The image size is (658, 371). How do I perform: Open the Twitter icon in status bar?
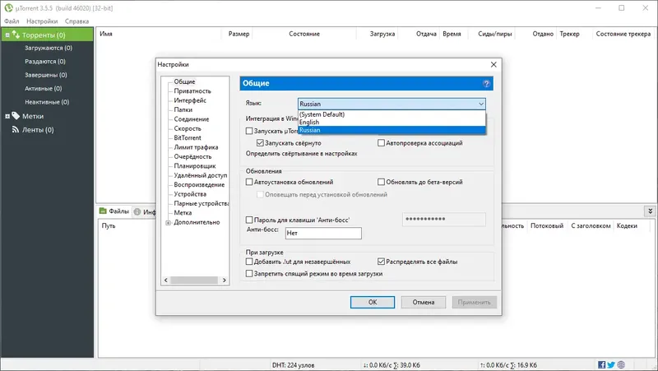[611, 364]
